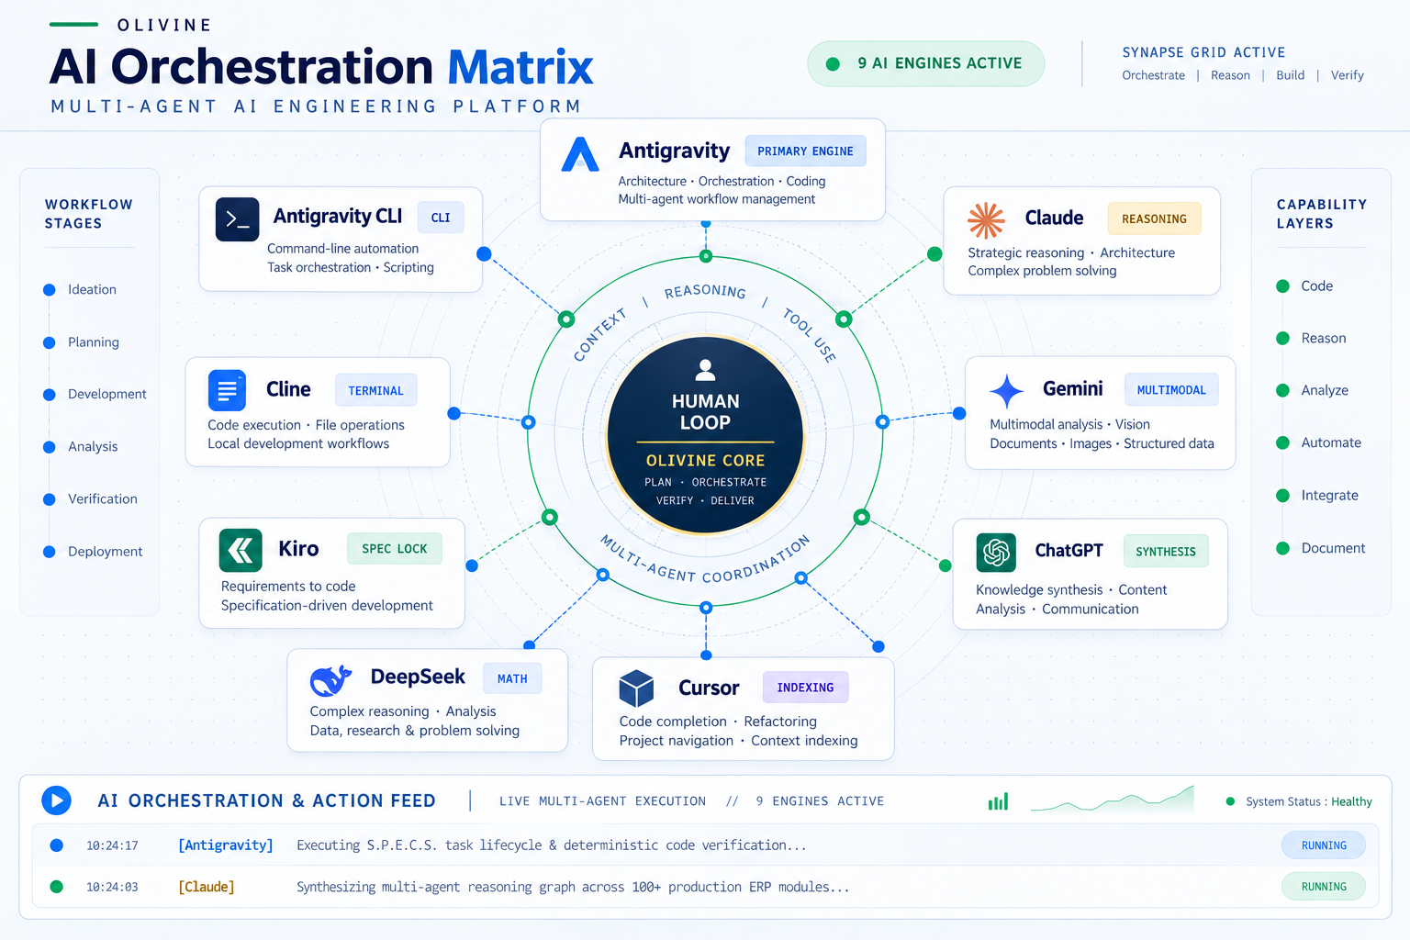Toggle the Document capability layer
The height and width of the screenshot is (940, 1410).
click(1321, 548)
